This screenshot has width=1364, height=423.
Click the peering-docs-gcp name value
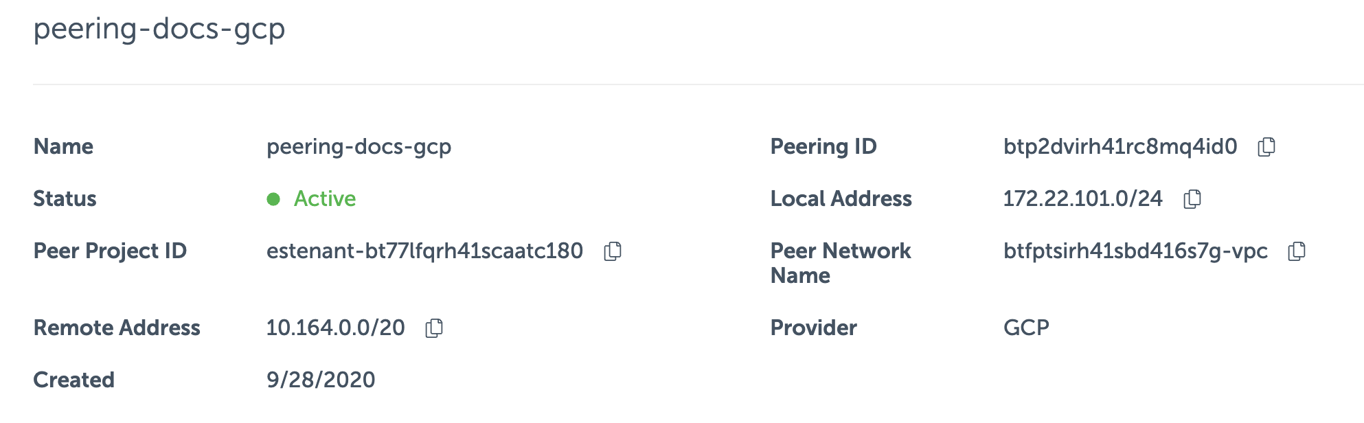(x=361, y=146)
